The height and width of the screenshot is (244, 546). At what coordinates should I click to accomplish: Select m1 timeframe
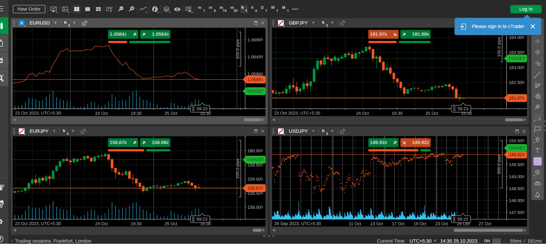click(201, 9)
